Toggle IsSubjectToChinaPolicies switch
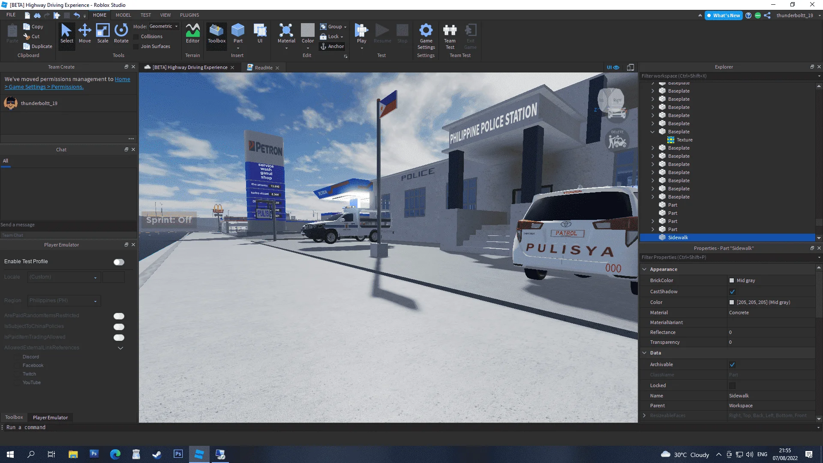This screenshot has height=463, width=823. coord(119,327)
